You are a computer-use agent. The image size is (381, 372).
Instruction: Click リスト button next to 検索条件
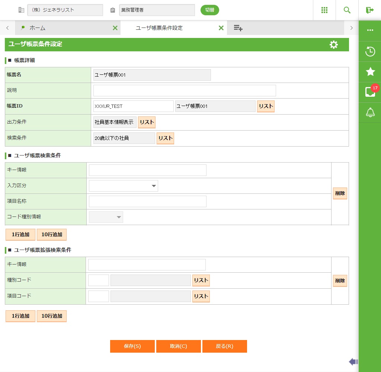pos(165,138)
